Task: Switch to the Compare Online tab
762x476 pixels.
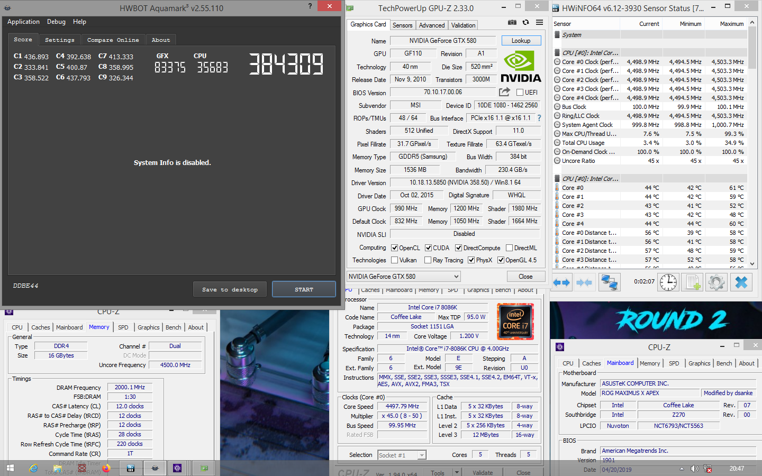Action: pos(113,40)
